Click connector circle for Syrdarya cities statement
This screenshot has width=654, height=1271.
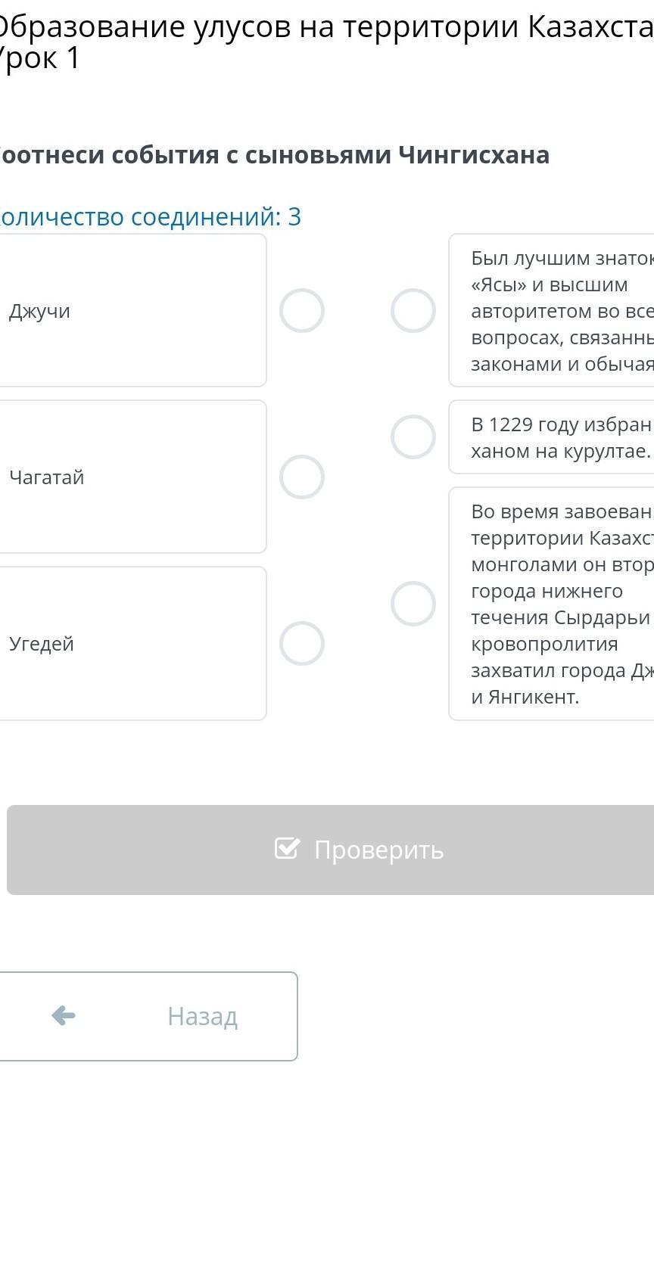[x=413, y=604]
